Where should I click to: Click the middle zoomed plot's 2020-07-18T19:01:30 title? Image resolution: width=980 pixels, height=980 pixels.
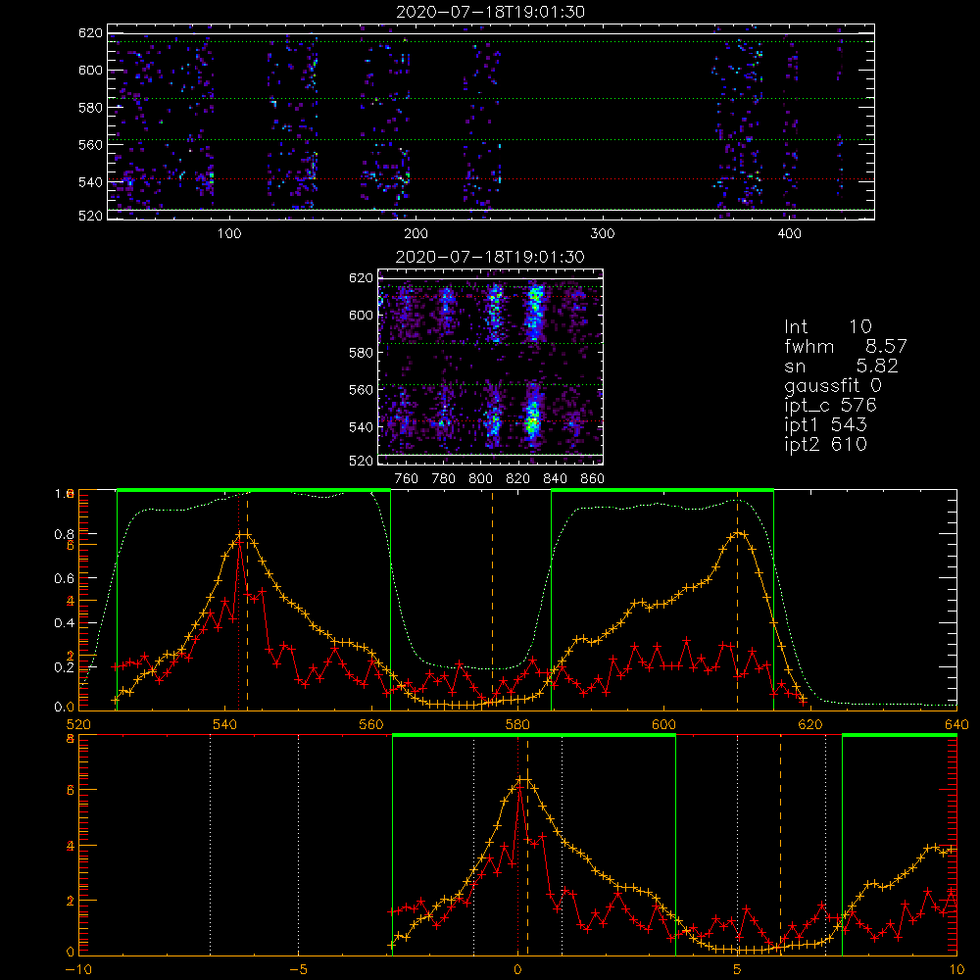coord(490,257)
